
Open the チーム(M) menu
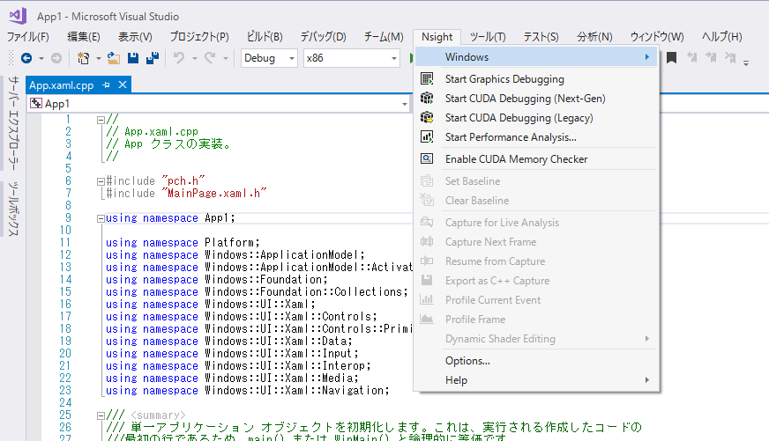click(384, 37)
